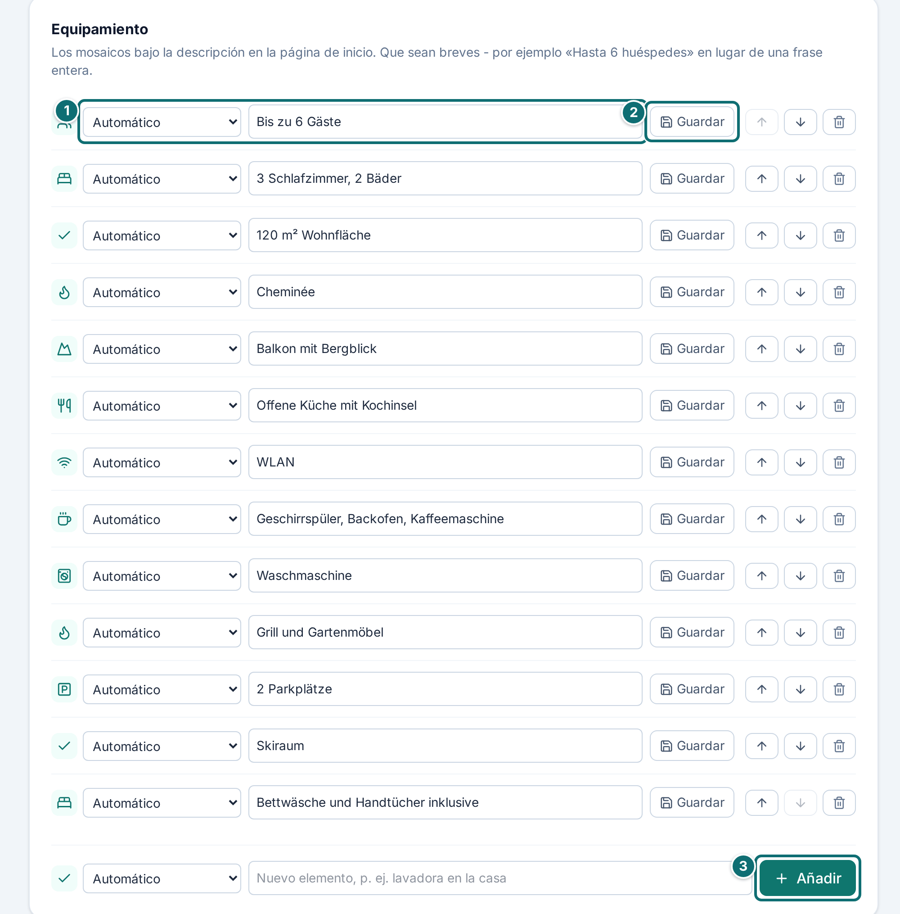Click trash icon for Skiraum
Screen dimensions: 900x914
coord(838,746)
